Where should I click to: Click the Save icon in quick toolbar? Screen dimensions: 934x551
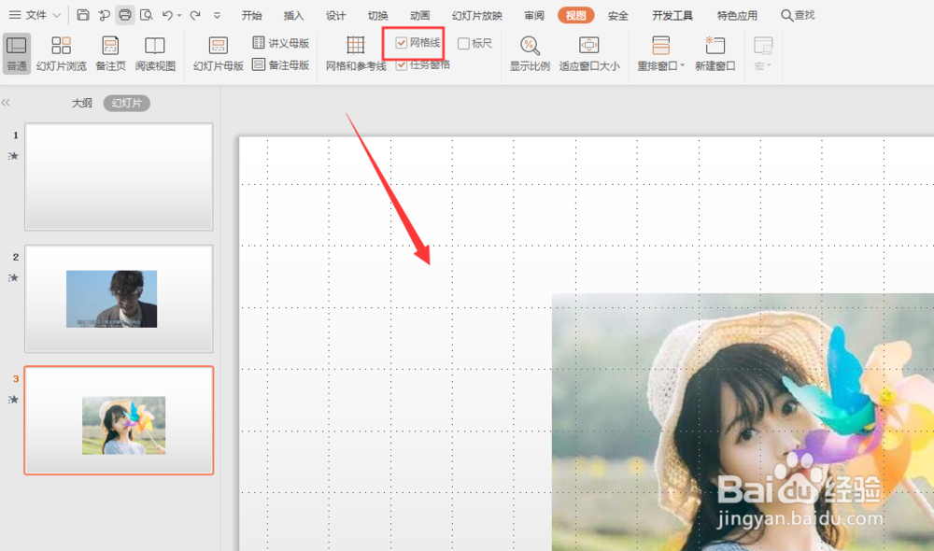(83, 15)
